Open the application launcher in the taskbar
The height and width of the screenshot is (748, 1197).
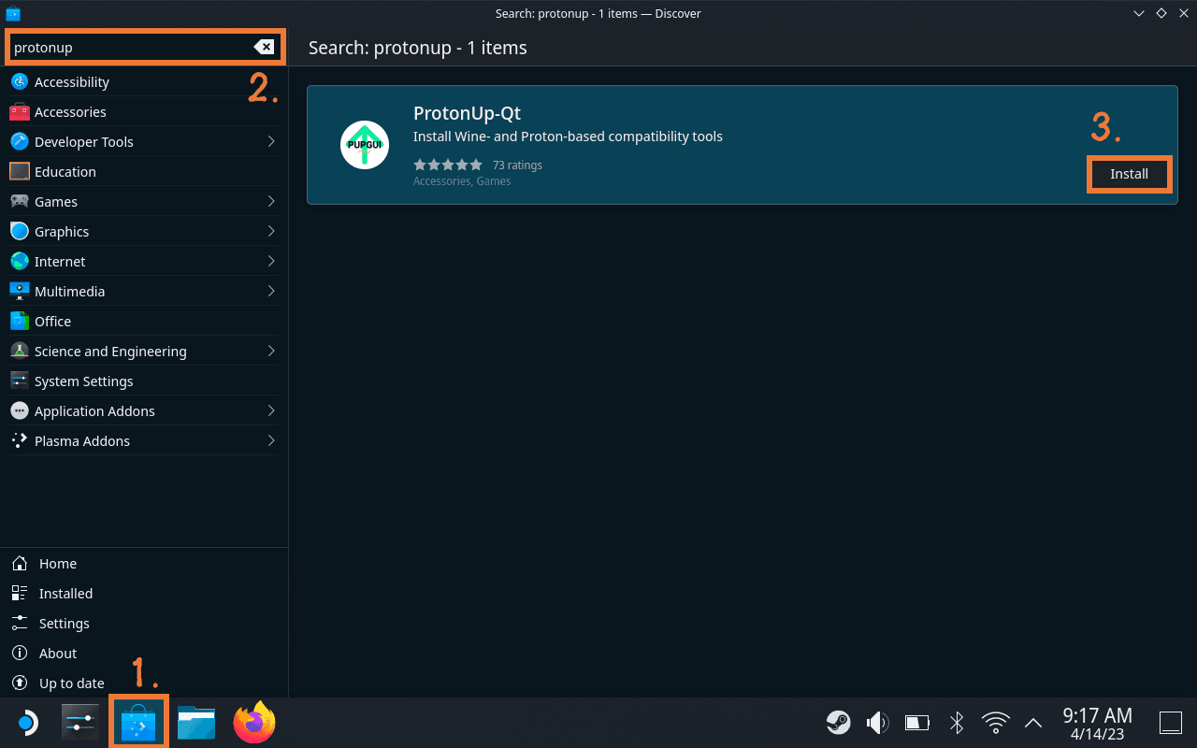27,723
